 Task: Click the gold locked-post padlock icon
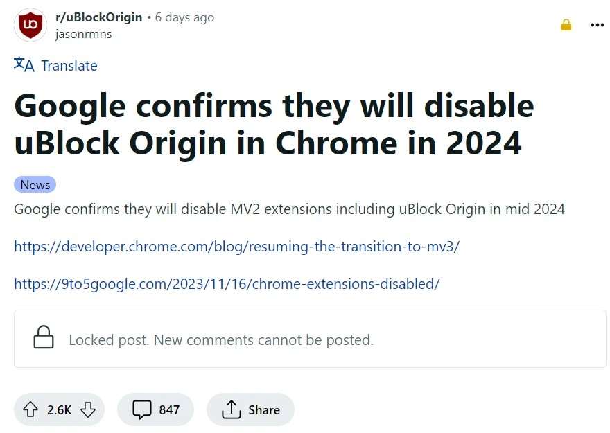point(566,25)
